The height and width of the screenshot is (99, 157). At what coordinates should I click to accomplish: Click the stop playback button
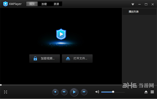(x=55, y=92)
